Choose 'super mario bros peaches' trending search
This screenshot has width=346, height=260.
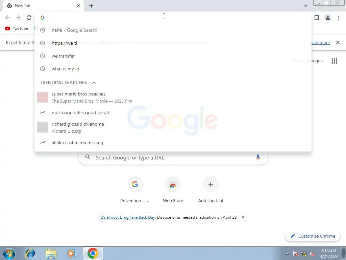[173, 97]
